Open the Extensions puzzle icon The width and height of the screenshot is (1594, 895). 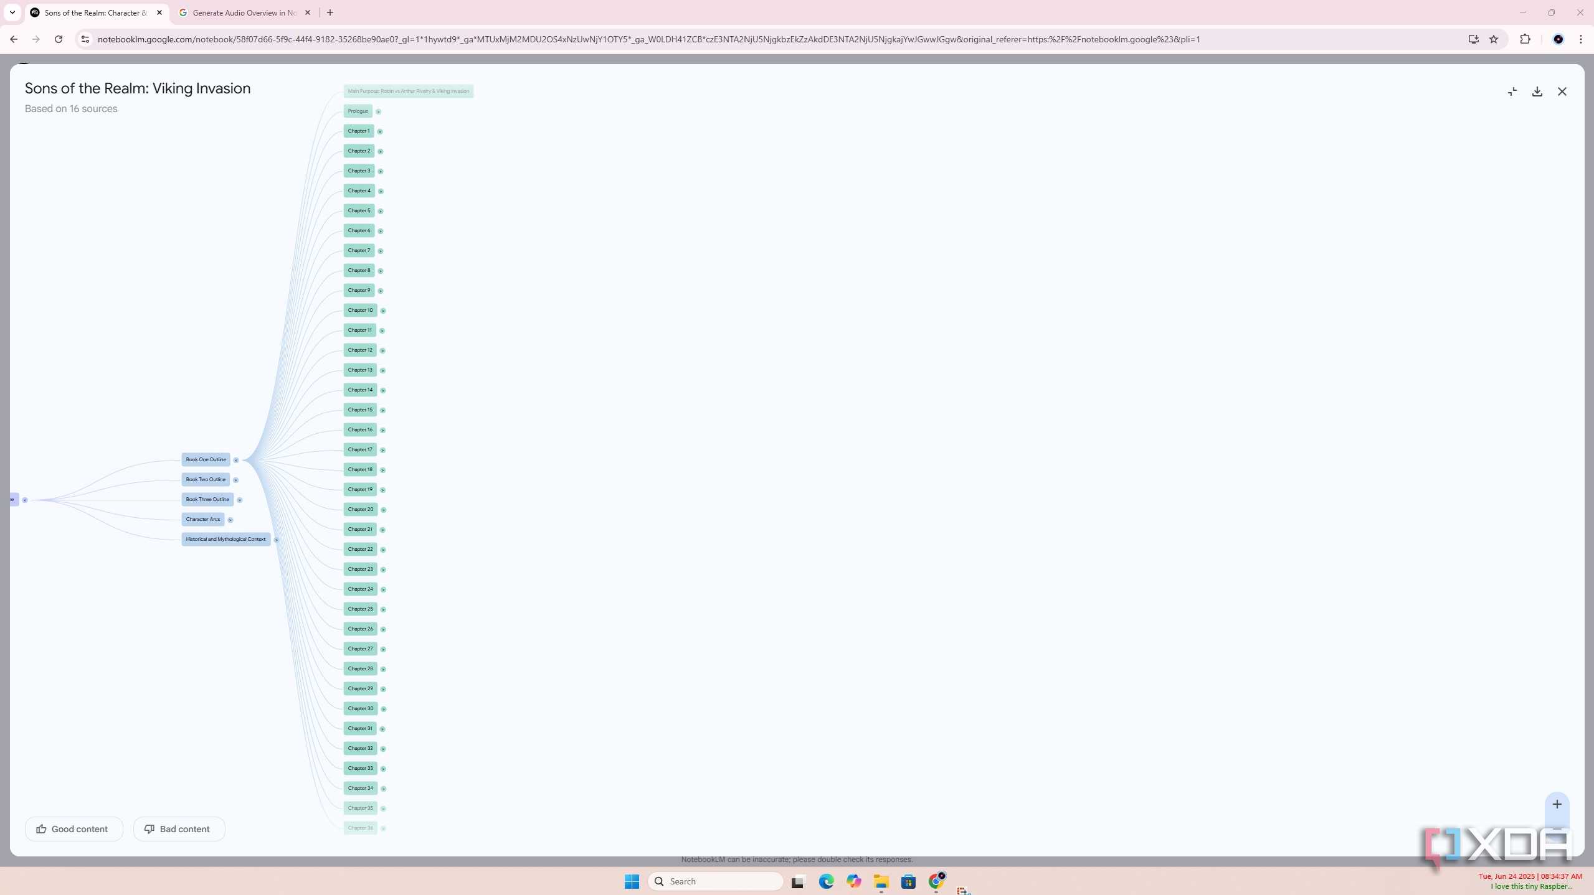1525,39
